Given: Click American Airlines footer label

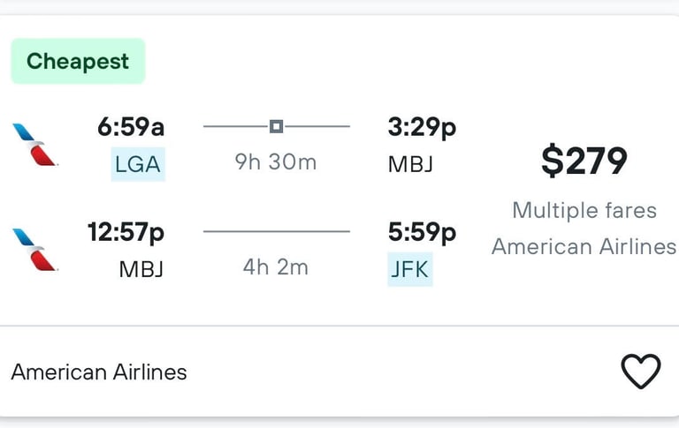Looking at the screenshot, I should (x=99, y=372).
